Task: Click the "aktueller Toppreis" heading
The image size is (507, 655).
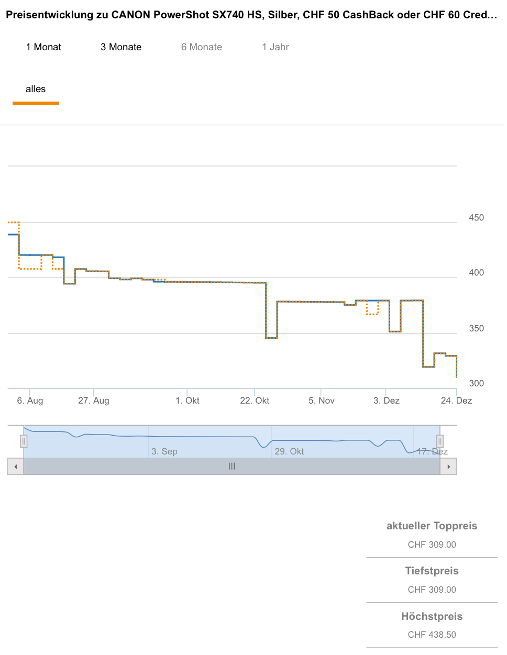Action: tap(432, 526)
